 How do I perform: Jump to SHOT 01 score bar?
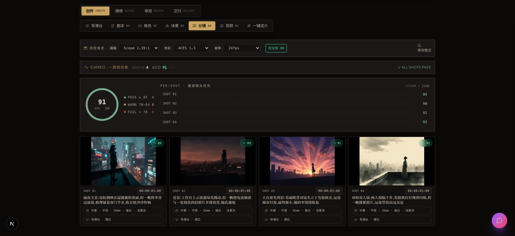[x=296, y=94]
